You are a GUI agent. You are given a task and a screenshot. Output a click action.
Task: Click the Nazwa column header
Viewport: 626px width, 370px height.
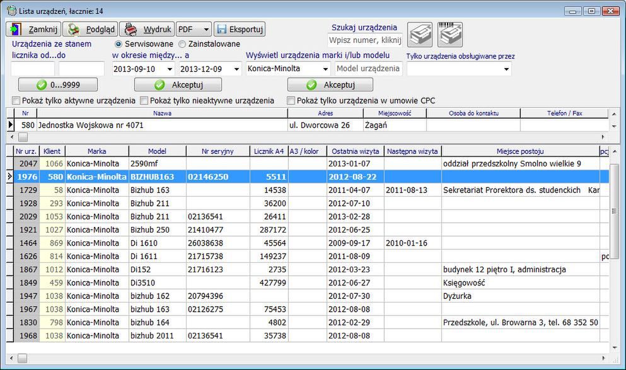pyautogui.click(x=162, y=113)
